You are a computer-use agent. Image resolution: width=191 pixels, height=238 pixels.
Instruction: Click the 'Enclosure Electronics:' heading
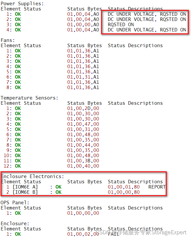pos(32,177)
